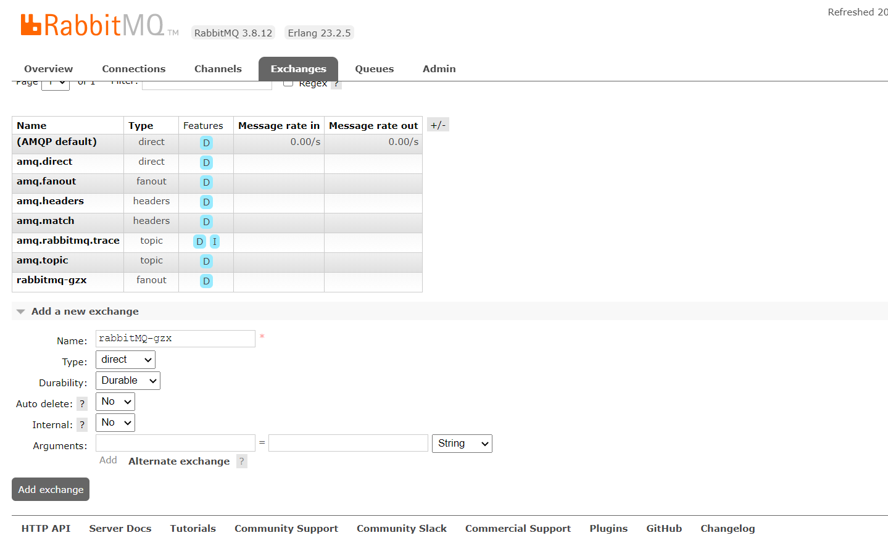Open the Auto delete help question mark
This screenshot has width=888, height=546.
[82, 403]
